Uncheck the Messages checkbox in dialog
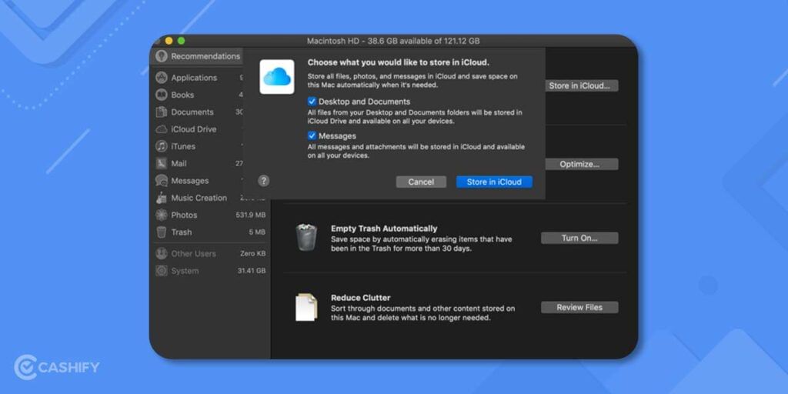 pyautogui.click(x=312, y=135)
